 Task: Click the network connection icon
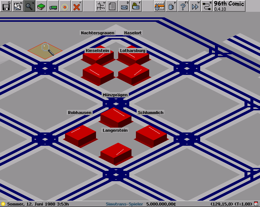coord(207,6)
